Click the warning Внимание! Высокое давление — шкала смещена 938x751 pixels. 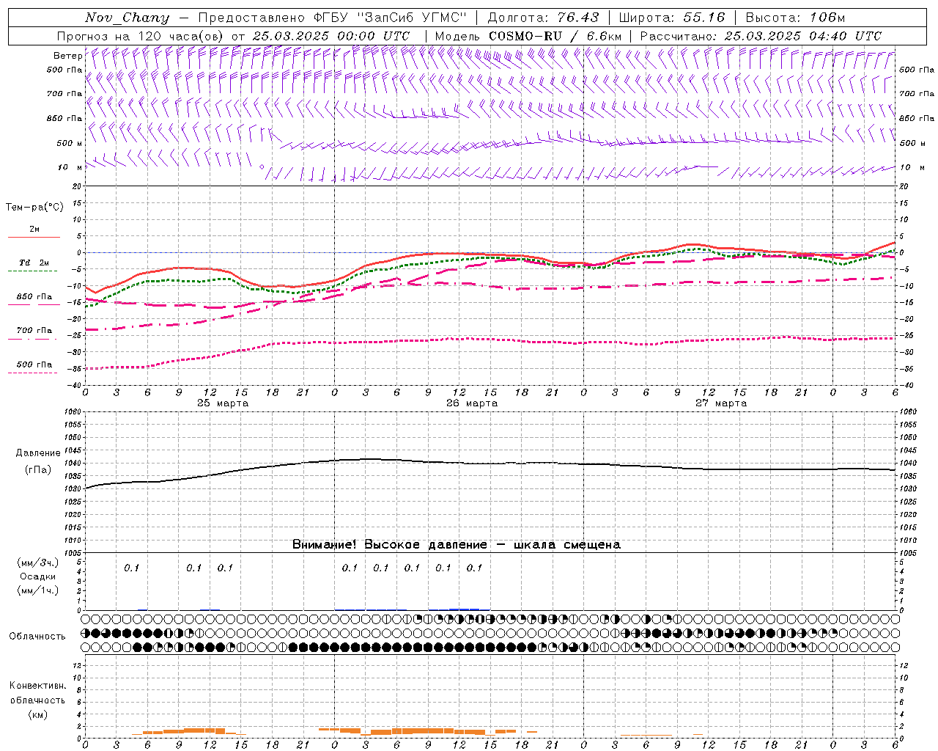tap(456, 544)
